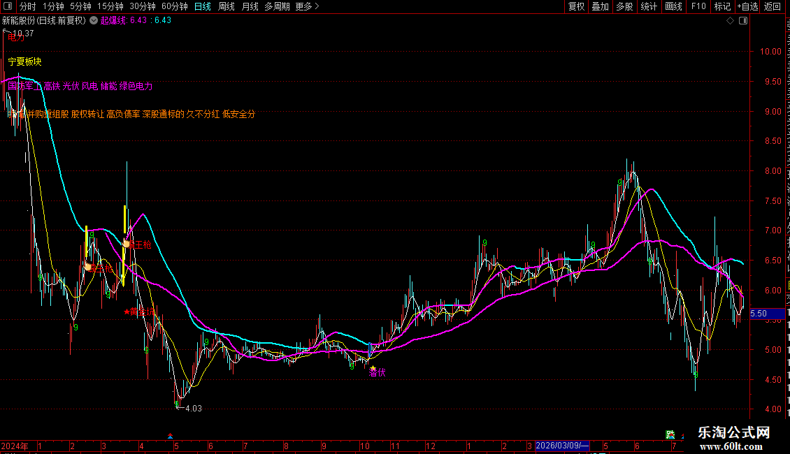The width and height of the screenshot is (790, 454).
Task: Click the highlighted 5.50 price tag on axis
Action: (768, 314)
